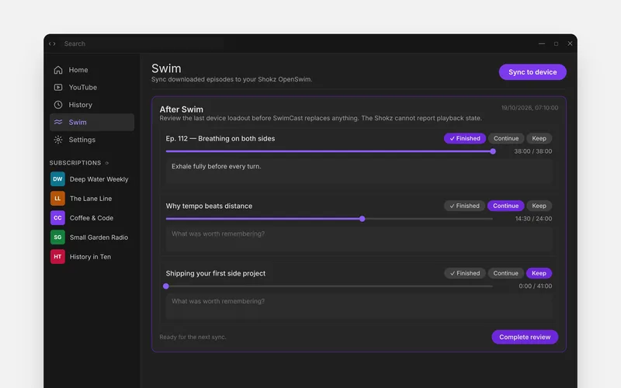Click the 14:30 / 24:00 time label

point(533,219)
